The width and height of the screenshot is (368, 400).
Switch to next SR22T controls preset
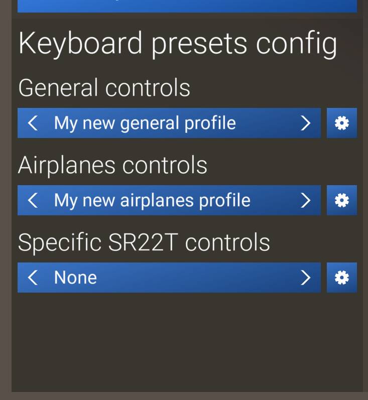pos(305,278)
